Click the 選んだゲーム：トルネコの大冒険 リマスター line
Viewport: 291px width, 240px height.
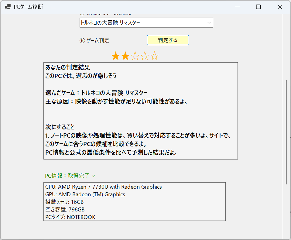tap(96, 93)
